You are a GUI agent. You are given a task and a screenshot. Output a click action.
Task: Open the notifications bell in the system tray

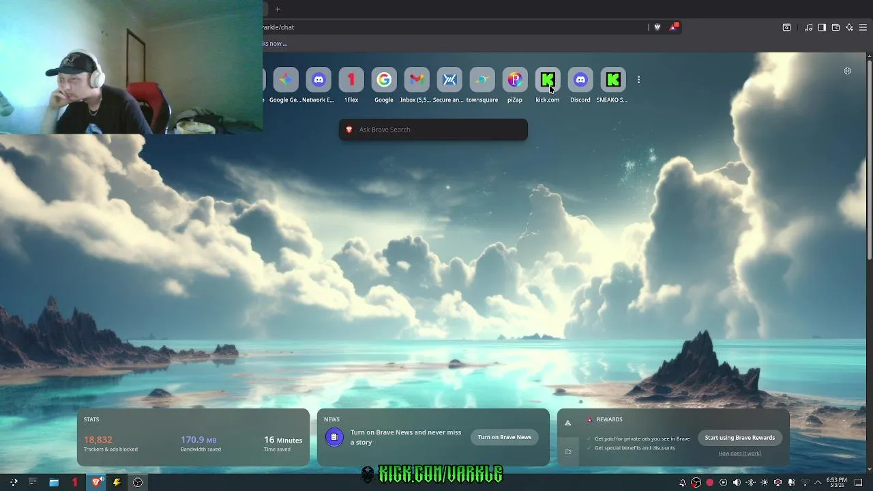(682, 483)
